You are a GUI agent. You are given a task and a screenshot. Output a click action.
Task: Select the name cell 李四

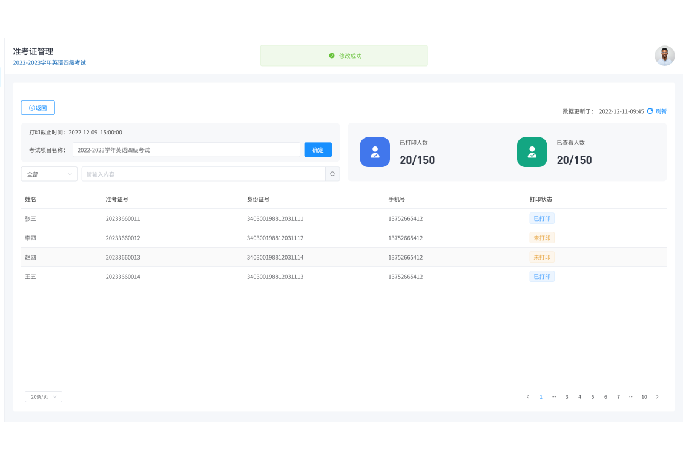pos(30,238)
